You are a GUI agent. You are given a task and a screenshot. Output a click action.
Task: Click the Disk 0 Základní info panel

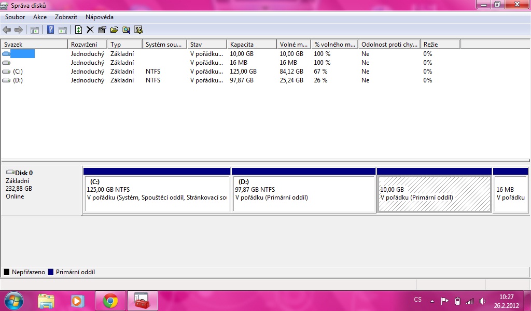coord(41,190)
